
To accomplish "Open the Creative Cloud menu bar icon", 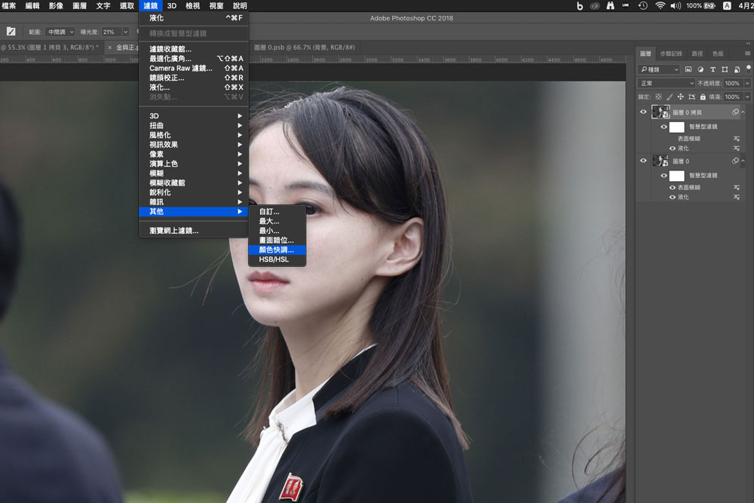I will [x=596, y=6].
